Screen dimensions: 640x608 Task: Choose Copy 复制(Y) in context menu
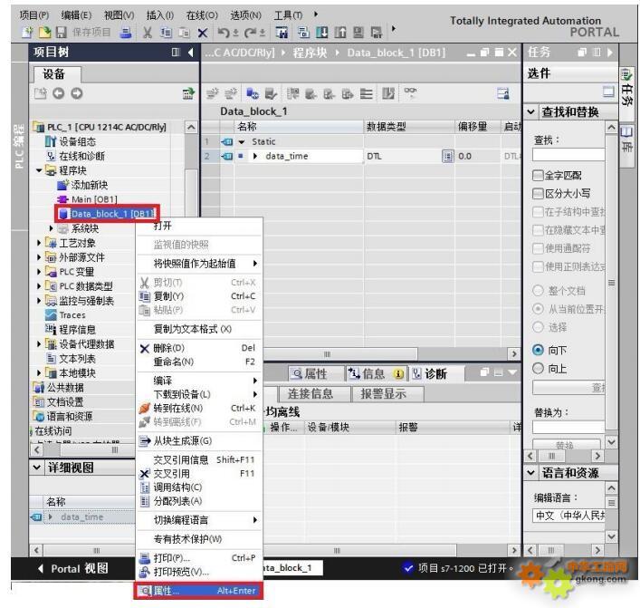[x=198, y=295]
